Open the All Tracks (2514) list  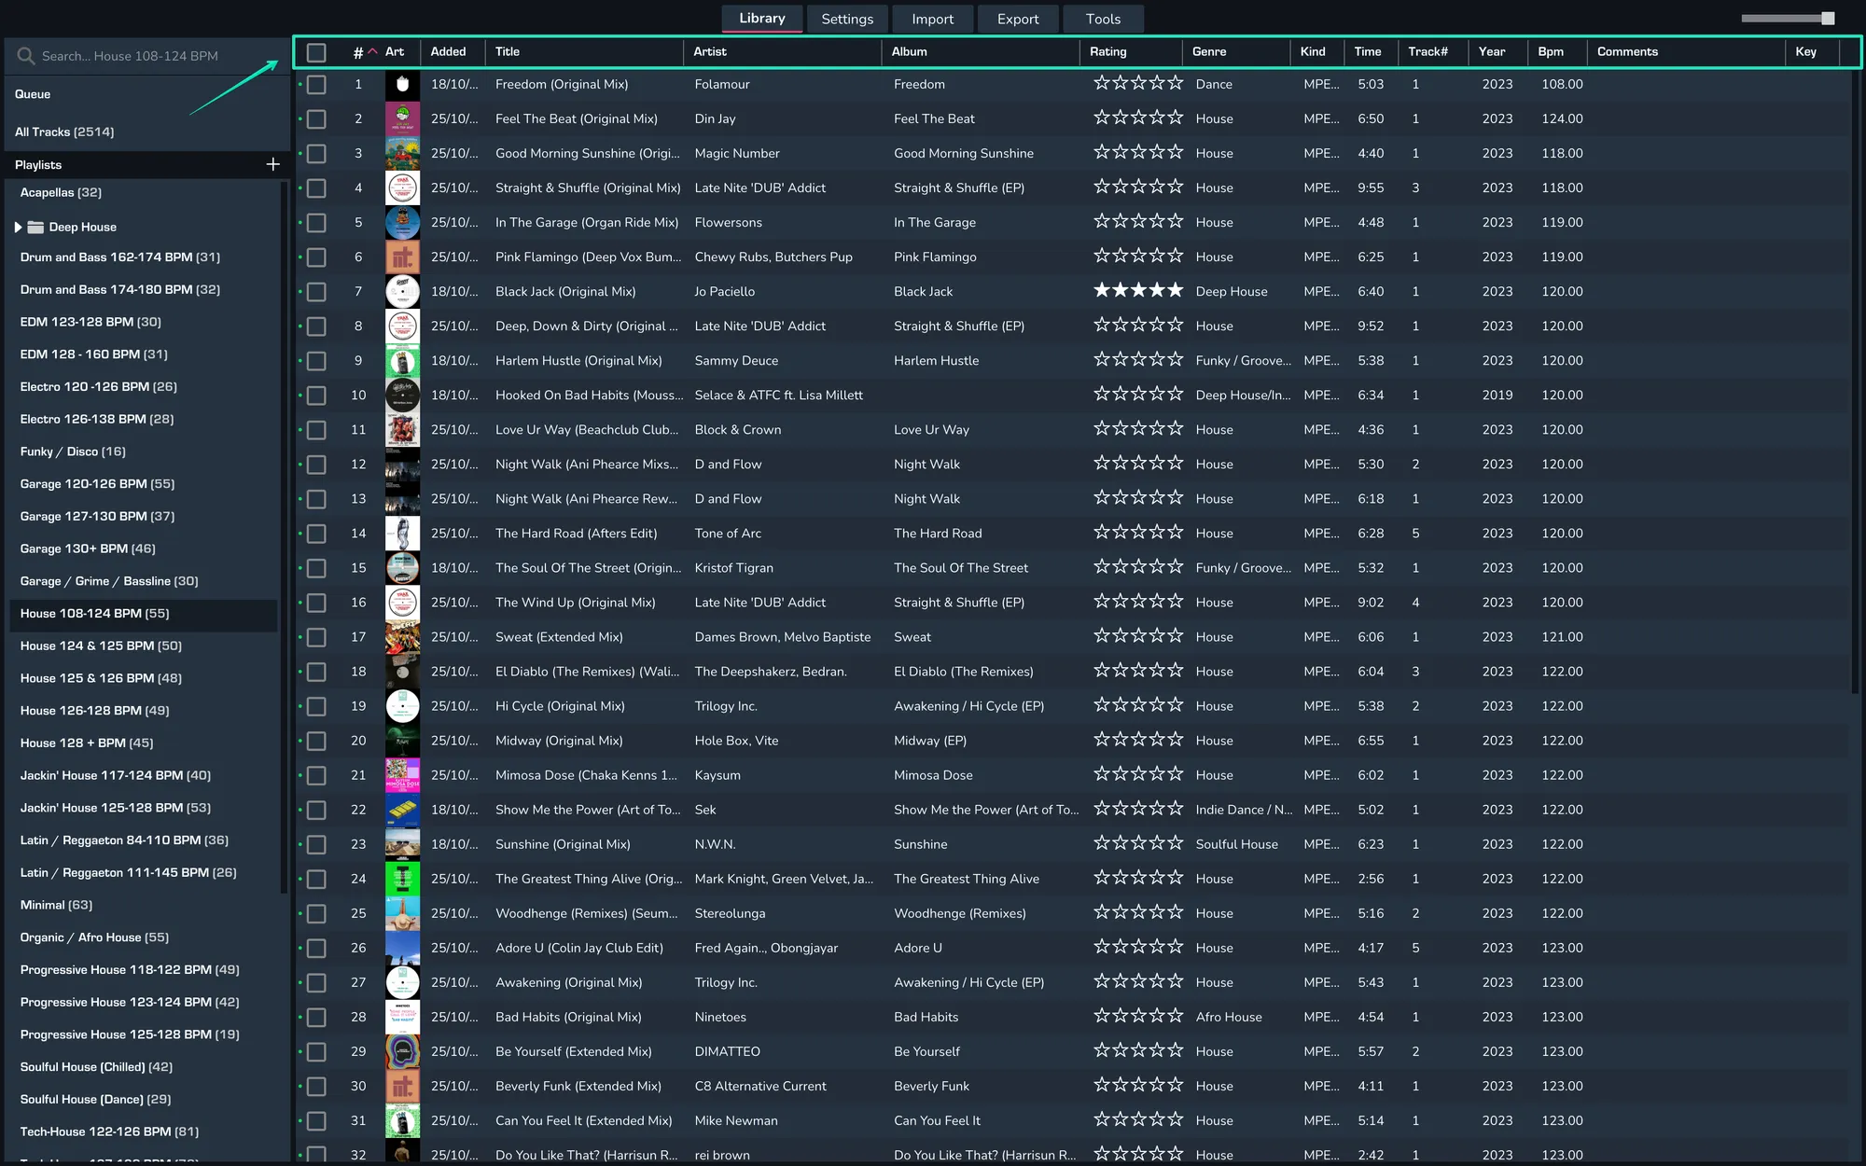tap(64, 132)
